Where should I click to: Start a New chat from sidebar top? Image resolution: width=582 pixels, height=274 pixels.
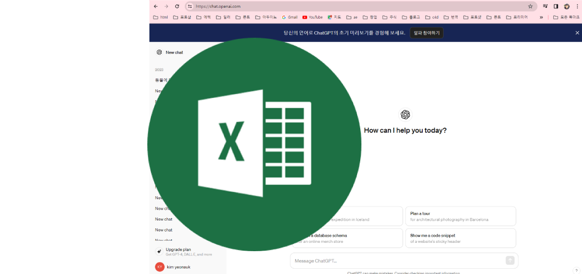(x=174, y=52)
